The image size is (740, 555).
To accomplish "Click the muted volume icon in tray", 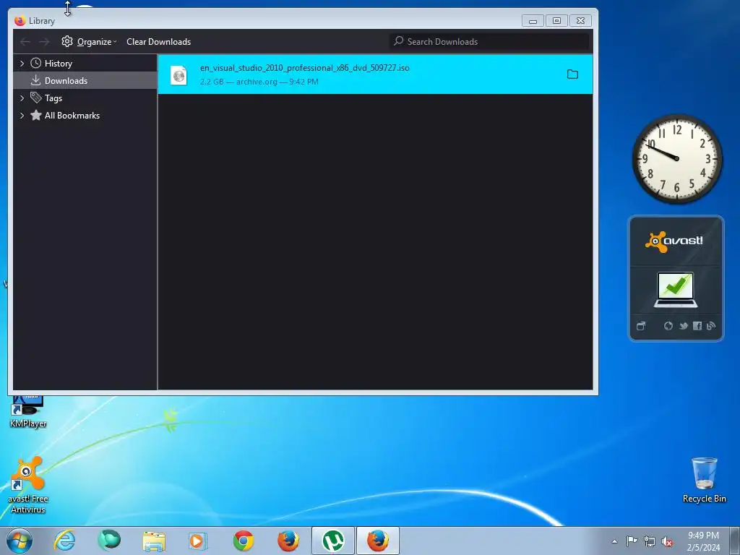I will [x=667, y=541].
